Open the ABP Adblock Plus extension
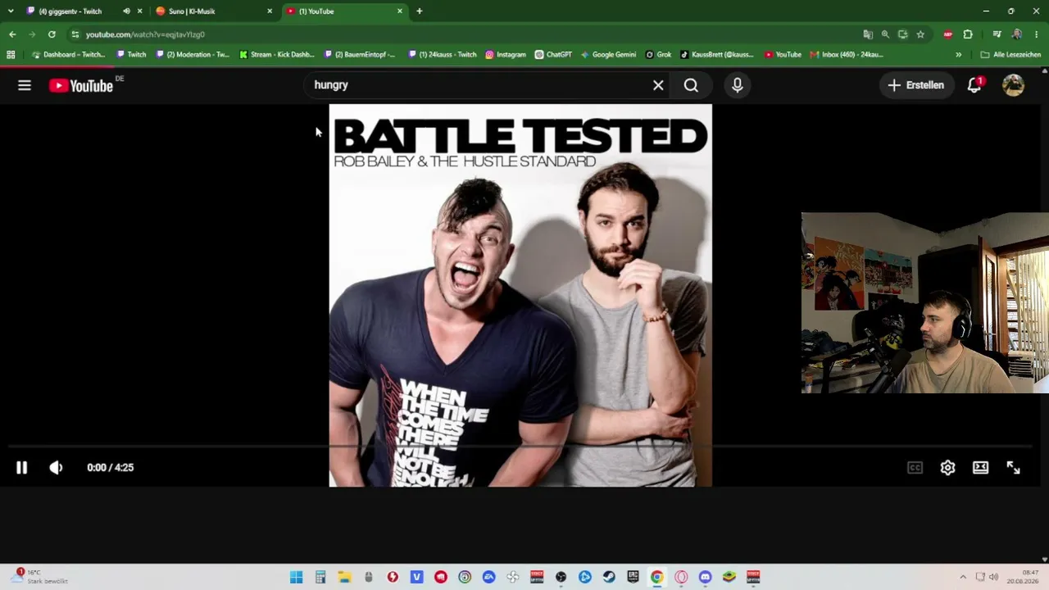Image resolution: width=1049 pixels, height=590 pixels. coord(948,34)
